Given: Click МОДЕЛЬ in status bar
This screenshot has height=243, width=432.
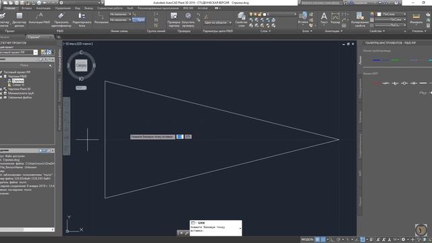Looking at the screenshot, I should 307,240.
